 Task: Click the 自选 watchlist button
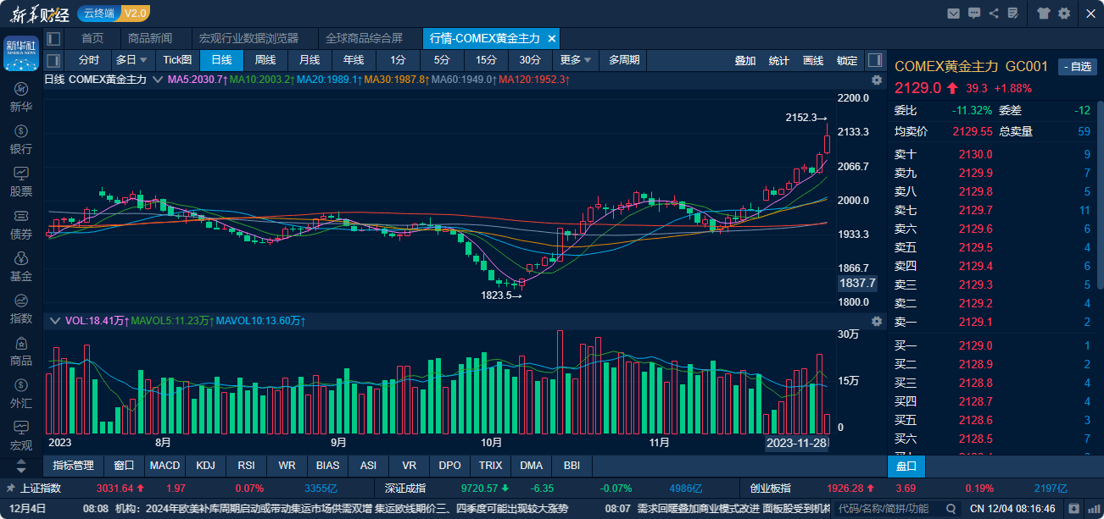tap(1078, 67)
